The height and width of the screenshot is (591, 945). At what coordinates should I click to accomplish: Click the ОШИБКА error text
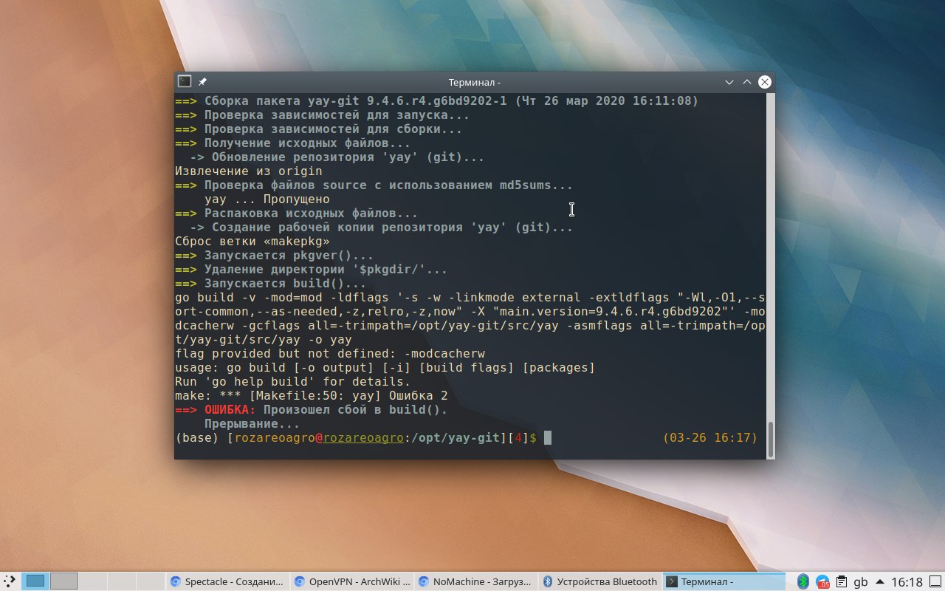coord(230,410)
